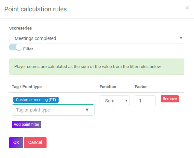Click the Function column header

[108, 86]
